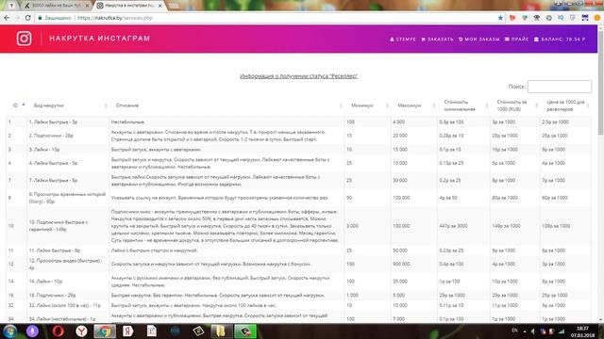Sort table by ID column
The image size is (604, 339).
pyautogui.click(x=17, y=105)
